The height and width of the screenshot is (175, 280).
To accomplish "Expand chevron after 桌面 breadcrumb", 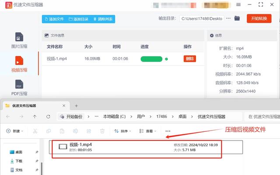I will pos(192,117).
